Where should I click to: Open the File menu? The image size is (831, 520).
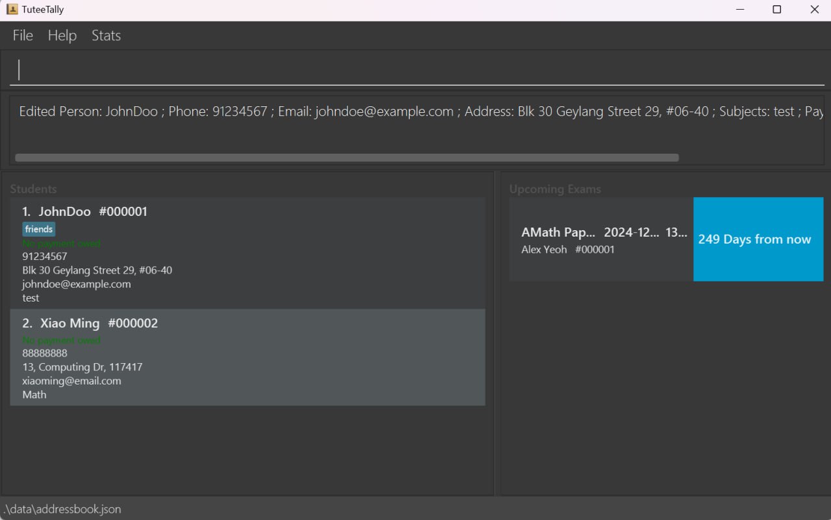coord(23,36)
